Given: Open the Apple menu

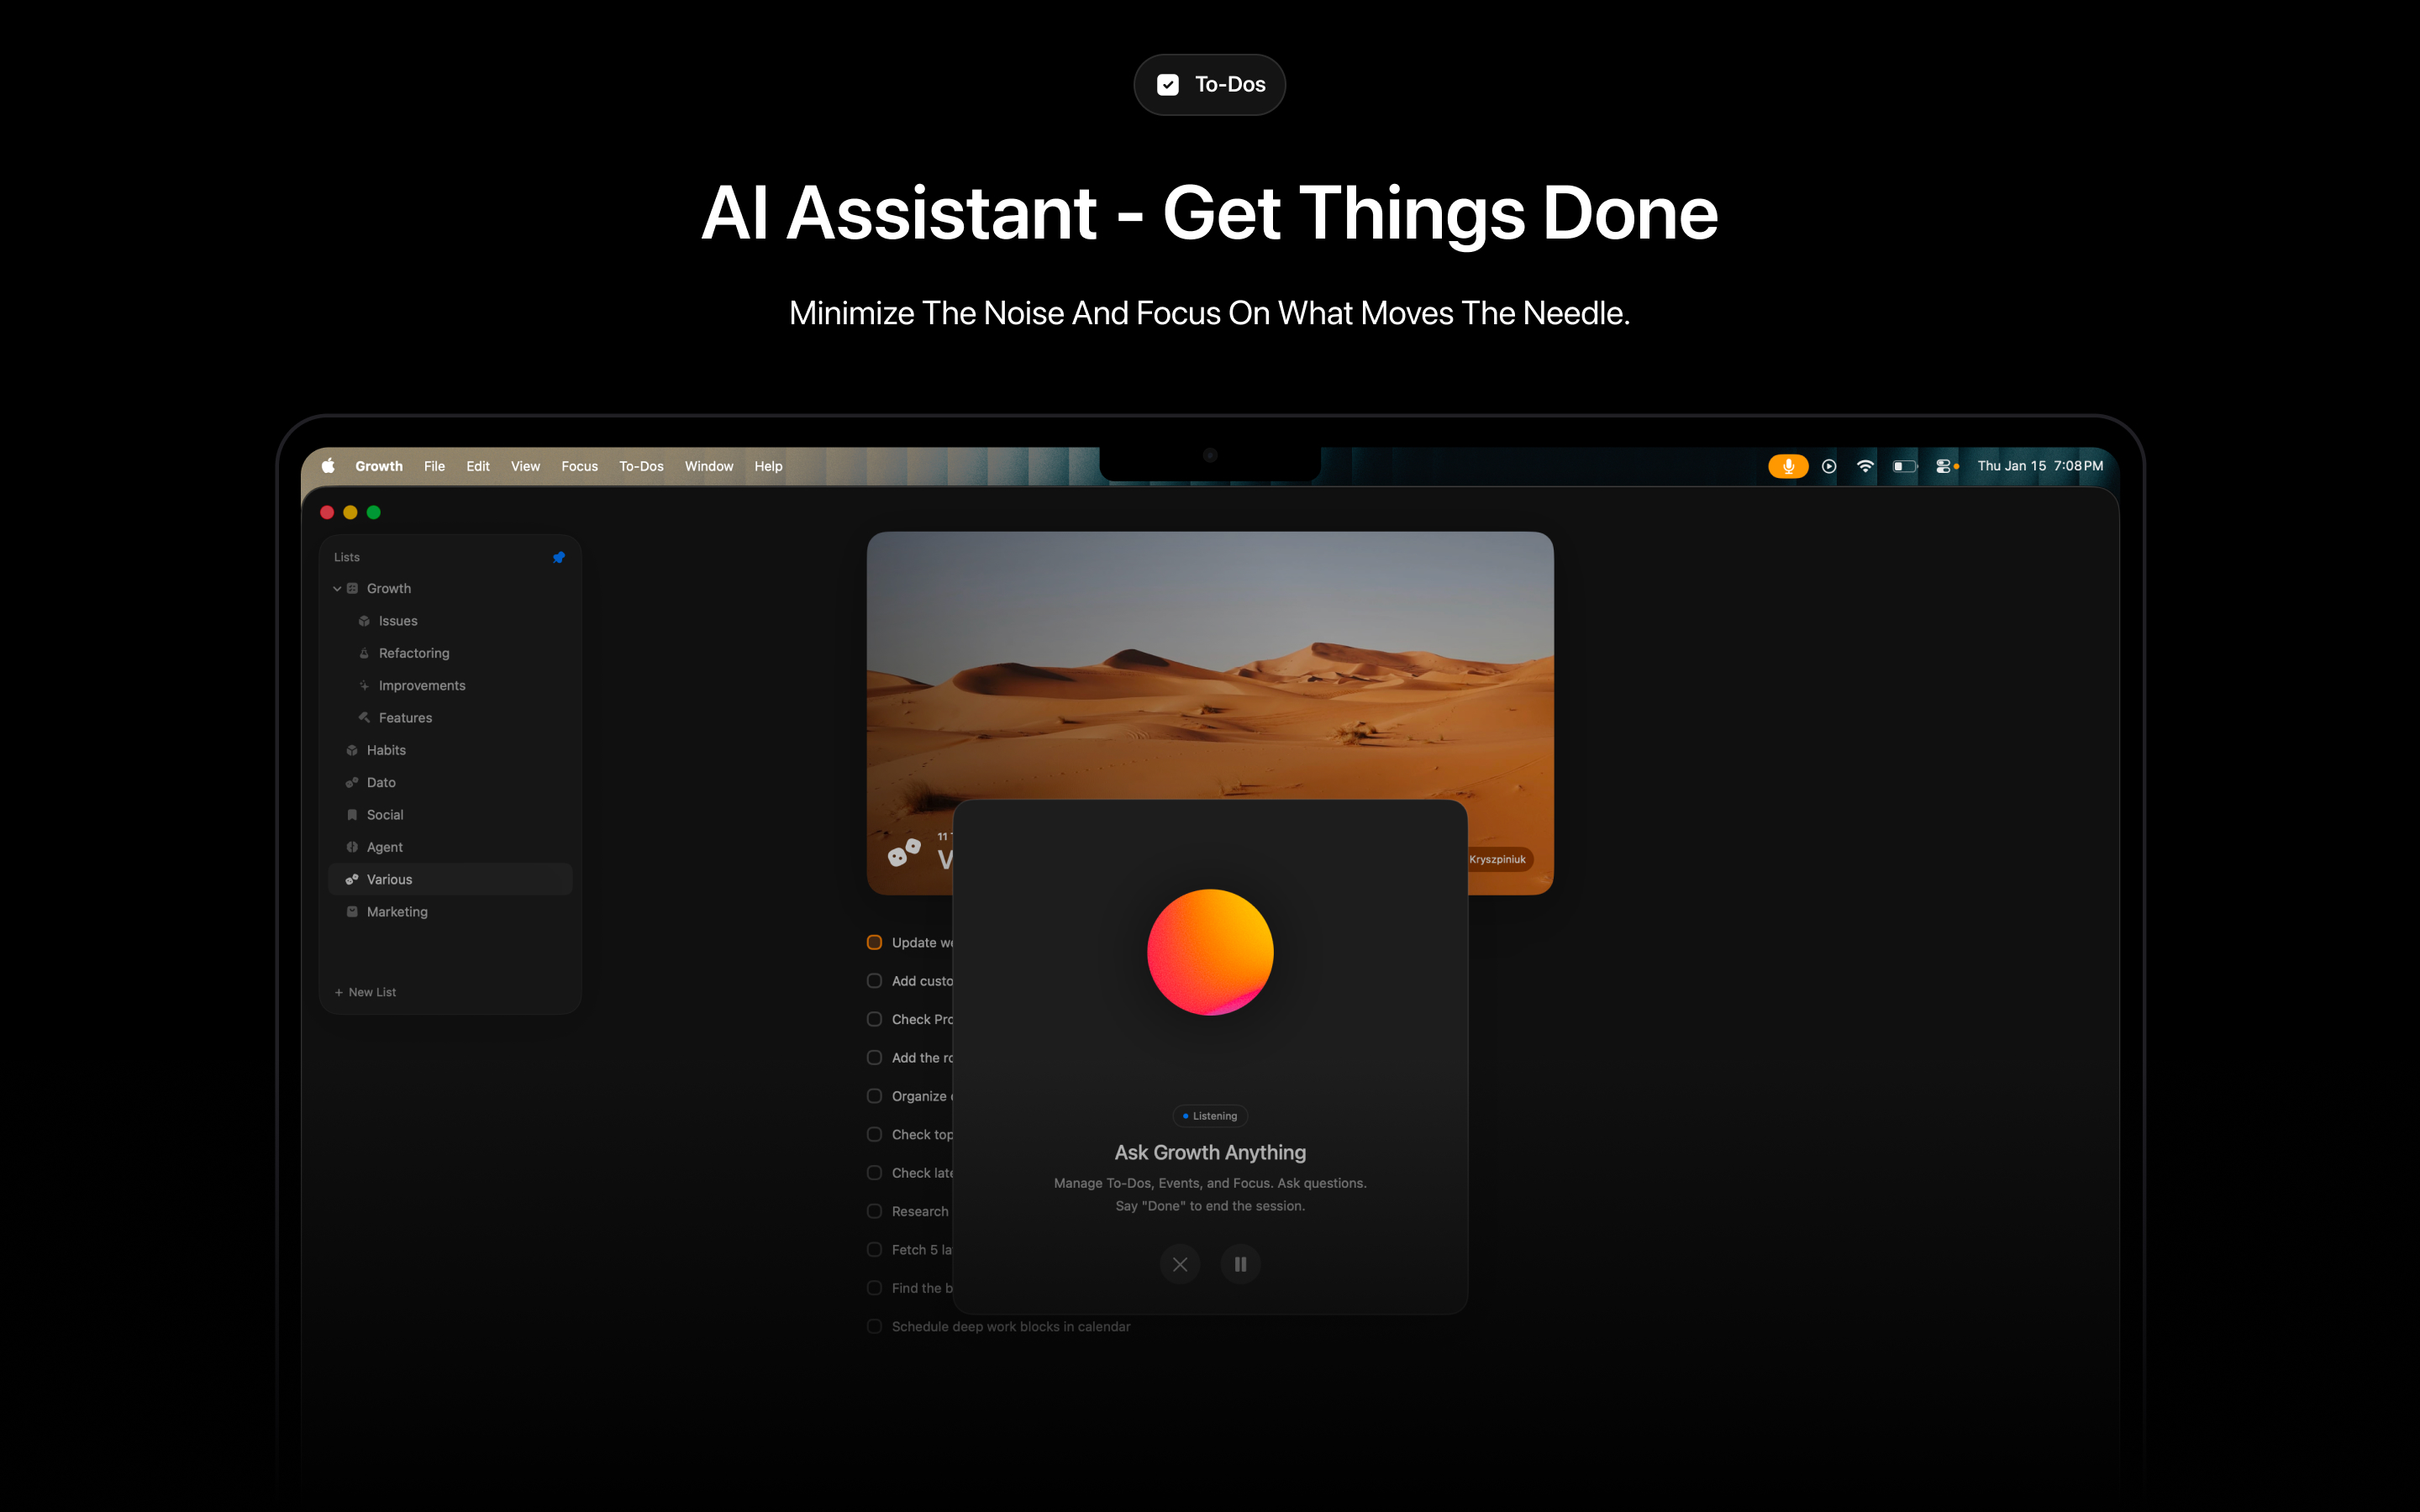Looking at the screenshot, I should (328, 466).
